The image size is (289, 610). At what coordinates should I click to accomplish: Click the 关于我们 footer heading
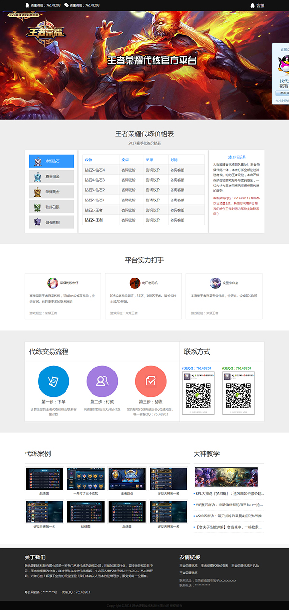35,557
